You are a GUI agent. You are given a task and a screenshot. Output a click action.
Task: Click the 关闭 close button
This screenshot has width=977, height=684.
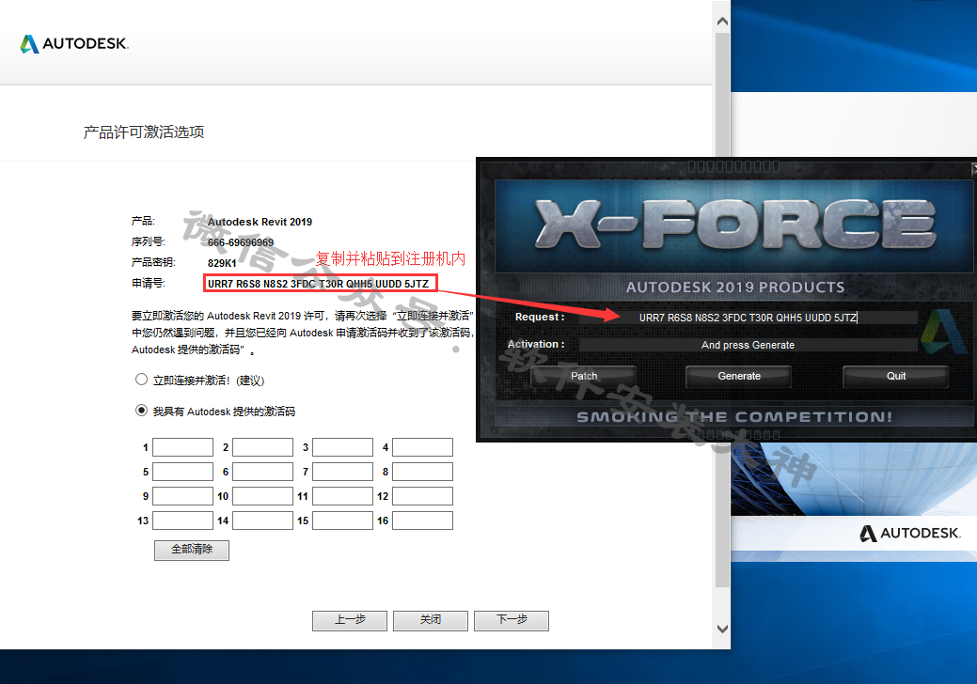coord(431,620)
